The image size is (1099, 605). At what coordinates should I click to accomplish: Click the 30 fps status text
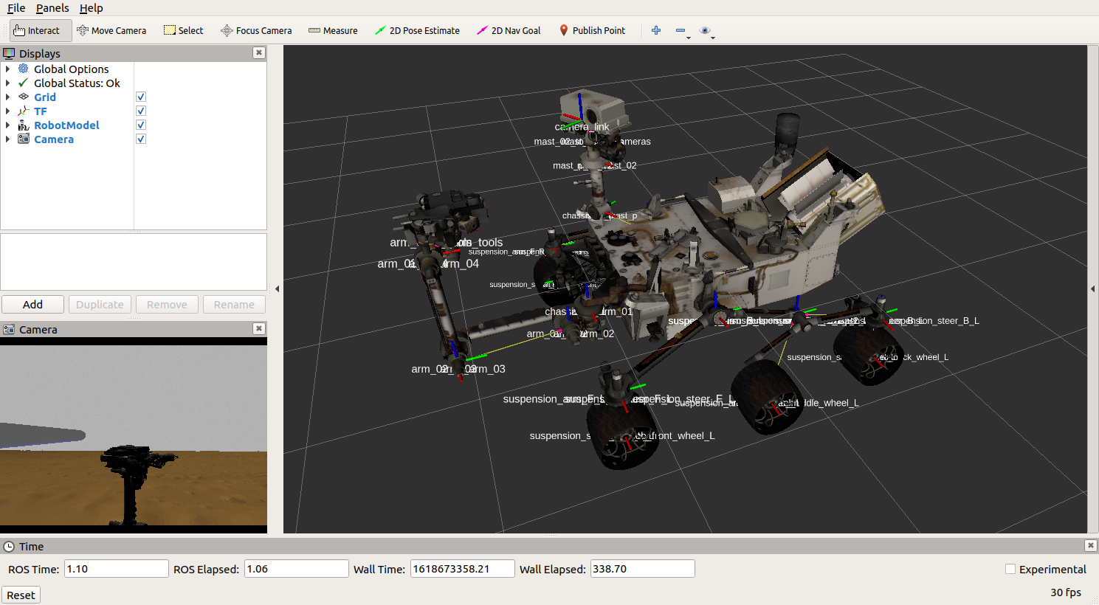pos(1066,592)
